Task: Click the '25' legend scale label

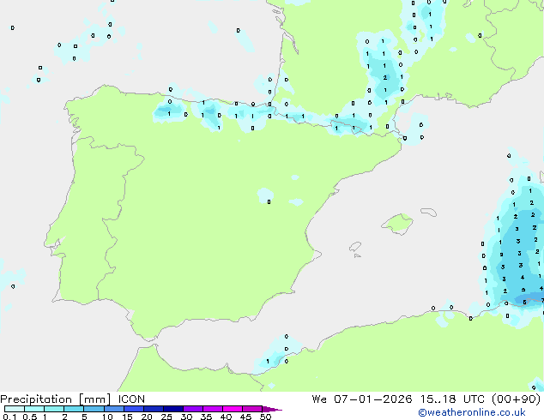Action: tap(166, 417)
